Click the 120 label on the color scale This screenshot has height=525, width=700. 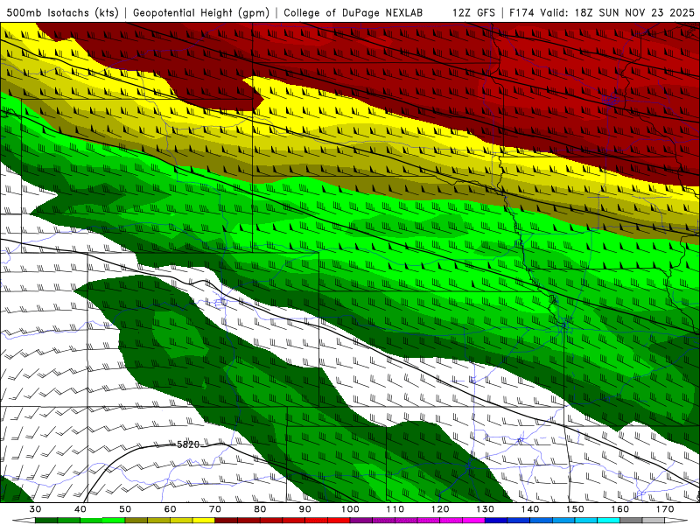tap(440, 509)
